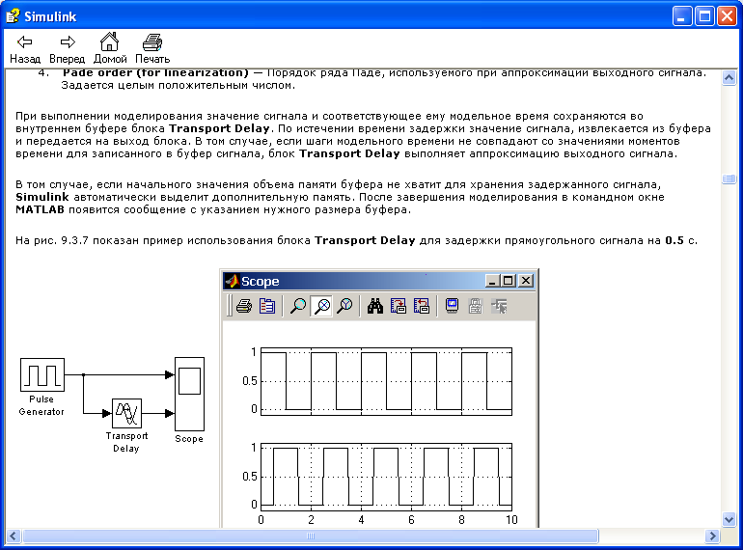Click the horizontal scrollbar thumb
Image resolution: width=743 pixels, height=550 pixels.
click(x=311, y=536)
